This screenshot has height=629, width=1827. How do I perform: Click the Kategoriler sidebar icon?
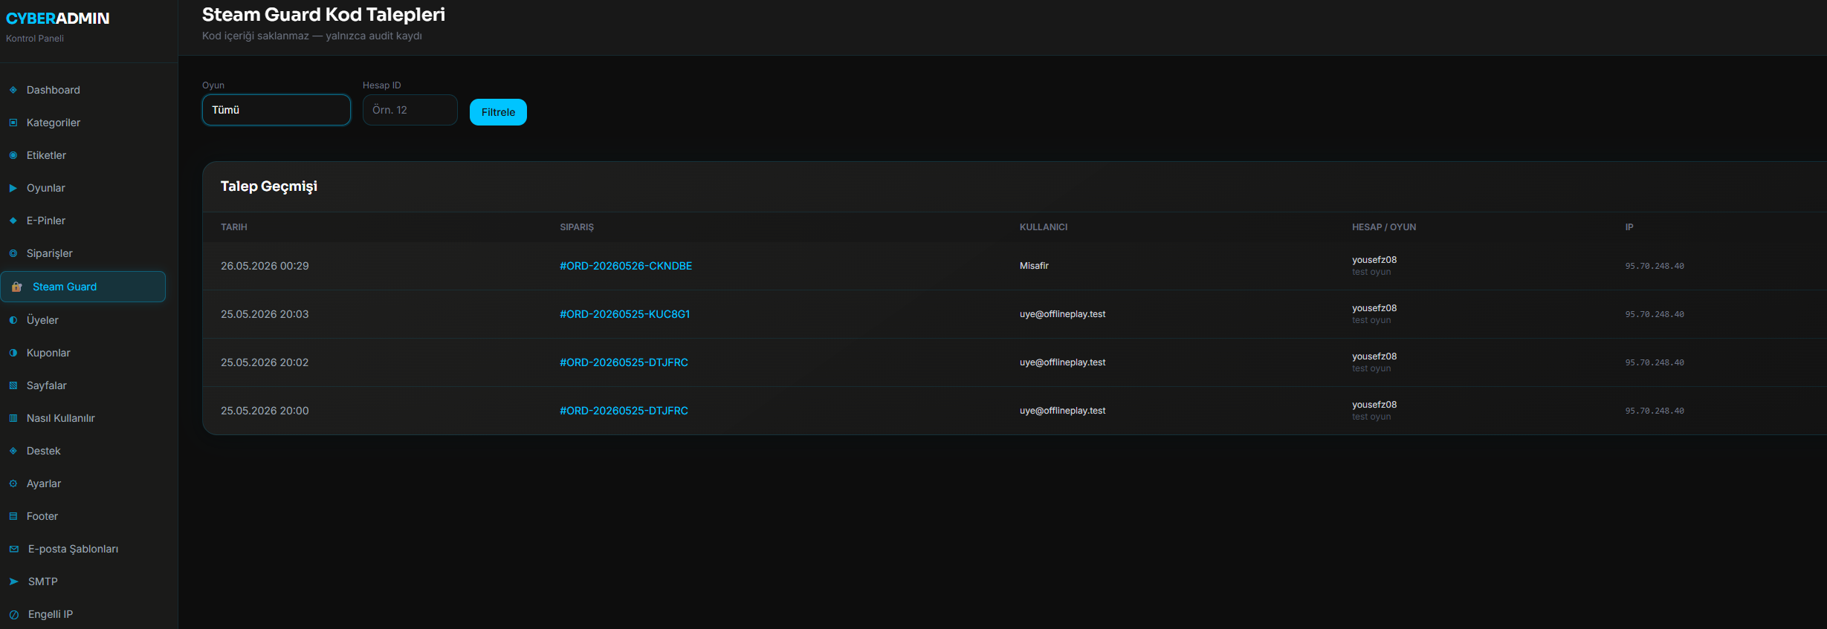tap(13, 123)
